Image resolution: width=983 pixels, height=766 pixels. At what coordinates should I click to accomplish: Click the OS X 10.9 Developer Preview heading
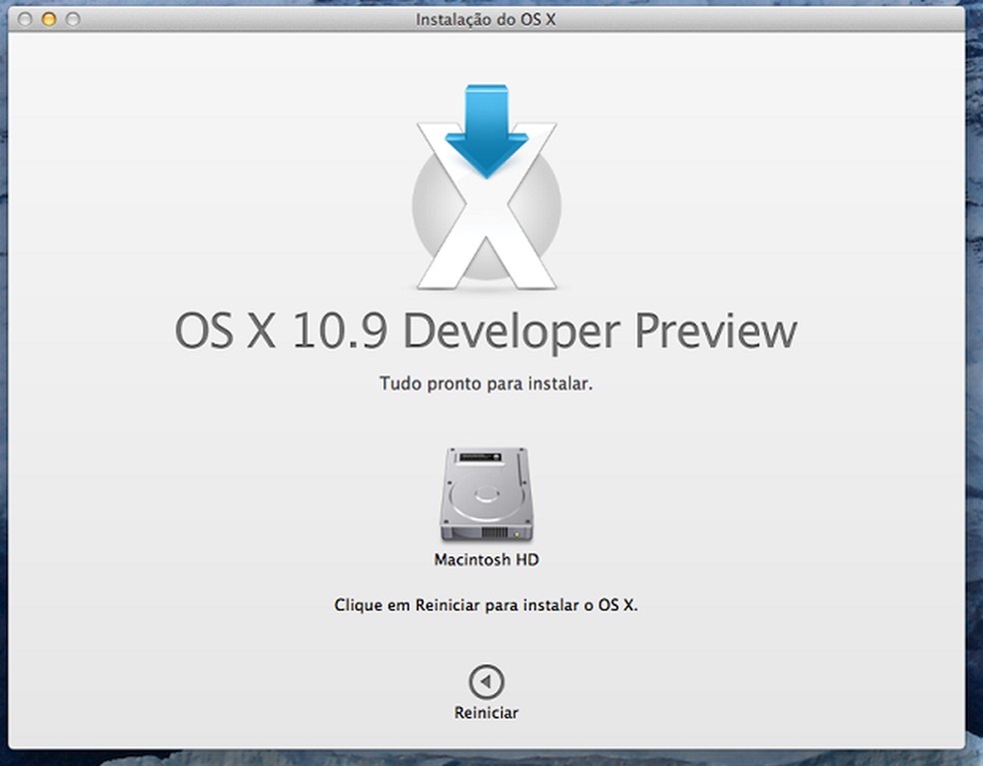[x=486, y=331]
